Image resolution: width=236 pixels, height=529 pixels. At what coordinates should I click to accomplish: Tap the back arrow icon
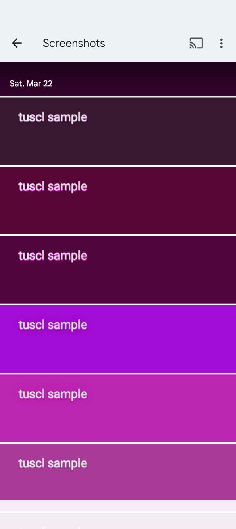(16, 43)
